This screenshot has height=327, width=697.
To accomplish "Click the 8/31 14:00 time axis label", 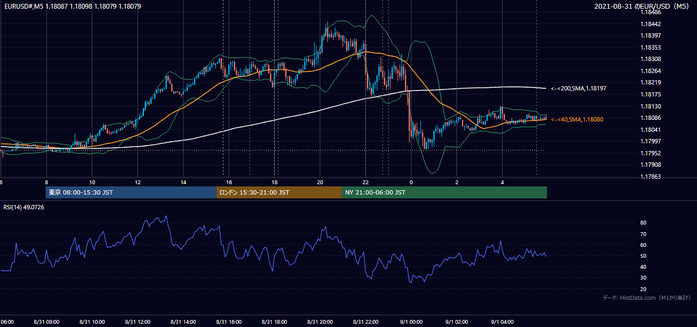I will coord(183,322).
